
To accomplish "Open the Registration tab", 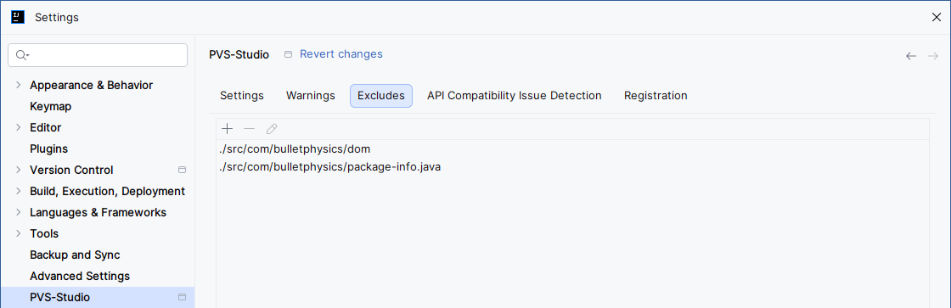I will click(656, 96).
